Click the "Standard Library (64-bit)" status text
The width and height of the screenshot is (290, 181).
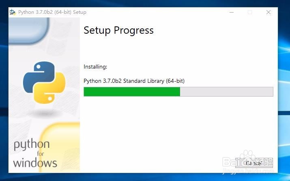tap(154, 81)
